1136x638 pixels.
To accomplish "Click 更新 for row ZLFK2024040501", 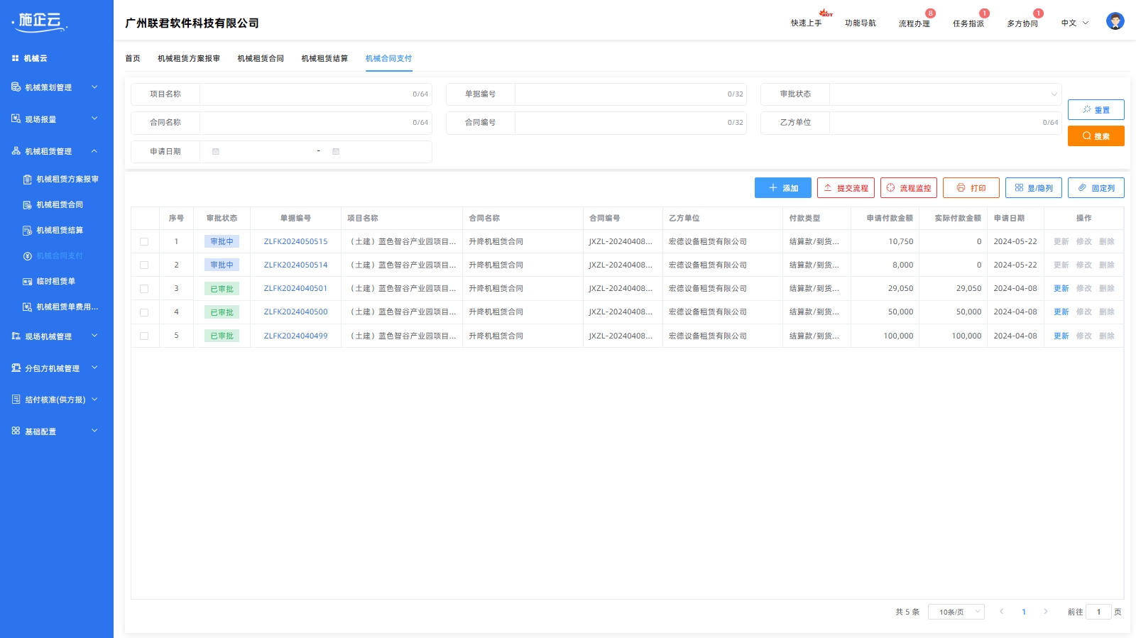I will 1061,289.
